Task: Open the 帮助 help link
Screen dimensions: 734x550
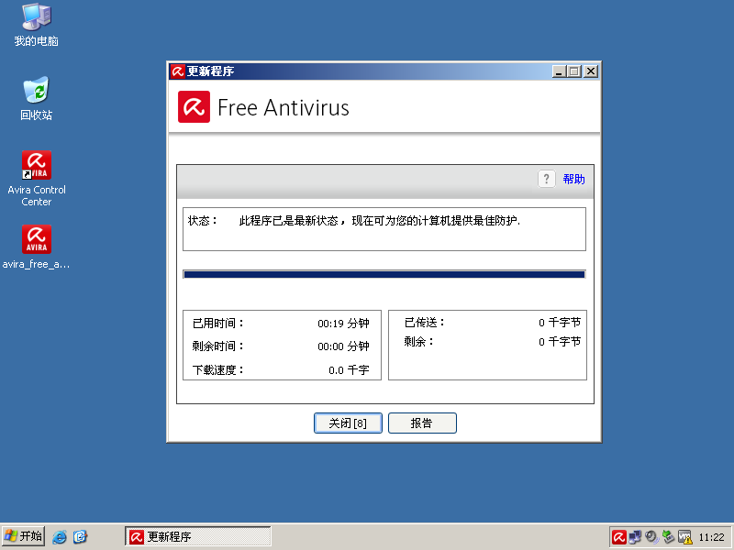Action: coord(574,179)
